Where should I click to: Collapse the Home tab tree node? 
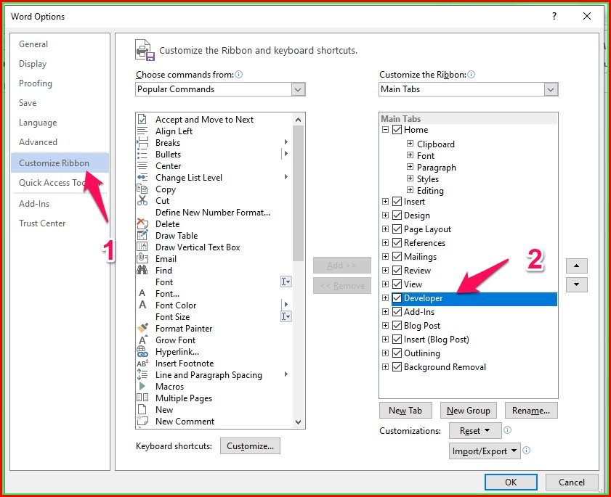click(x=385, y=129)
